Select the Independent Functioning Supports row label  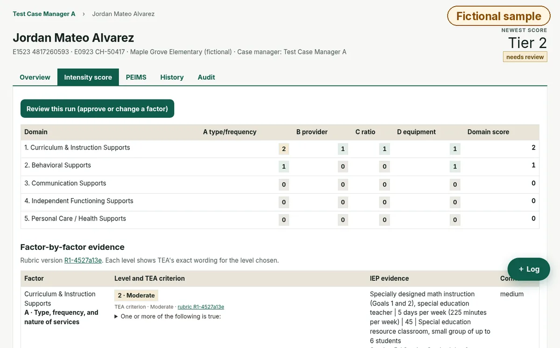[79, 201]
